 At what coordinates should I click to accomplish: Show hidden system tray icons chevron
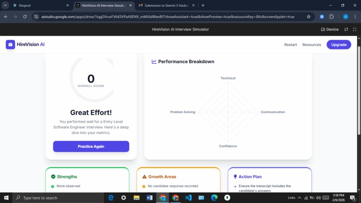coord(299,198)
